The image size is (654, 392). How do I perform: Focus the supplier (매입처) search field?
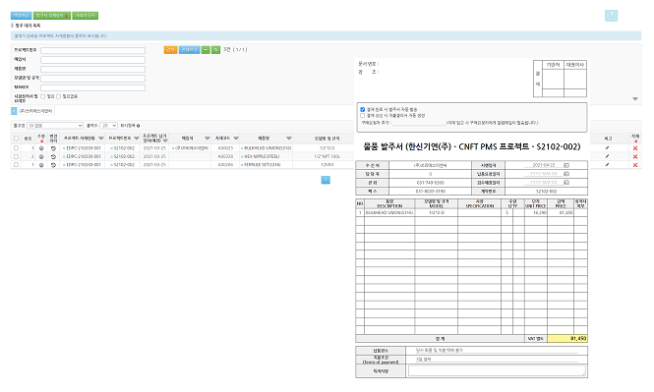coord(92,60)
